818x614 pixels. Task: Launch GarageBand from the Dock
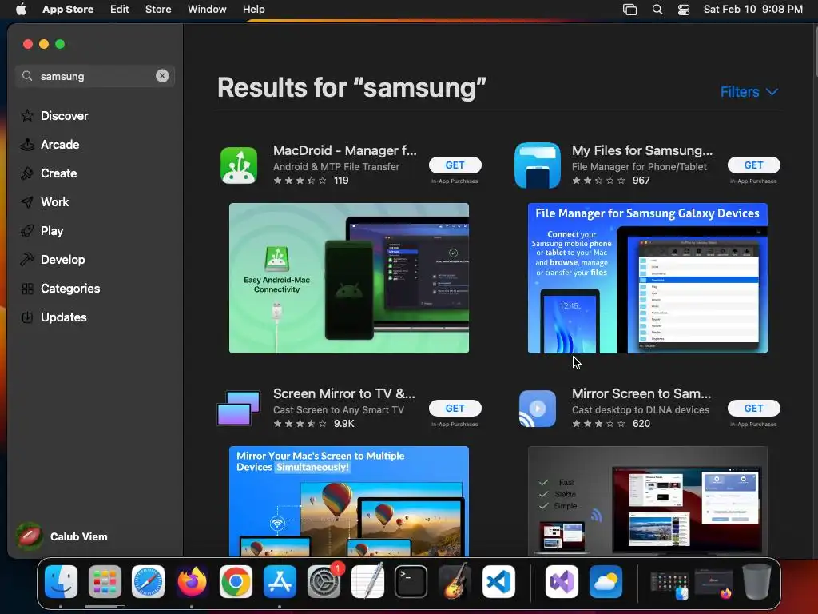tap(455, 582)
